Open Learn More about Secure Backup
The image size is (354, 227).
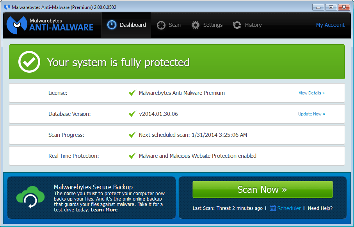click(x=104, y=210)
